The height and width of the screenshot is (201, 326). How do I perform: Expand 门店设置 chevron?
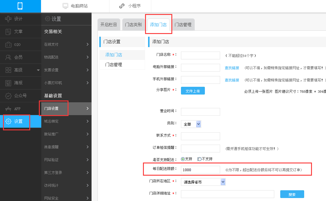coord(88,108)
